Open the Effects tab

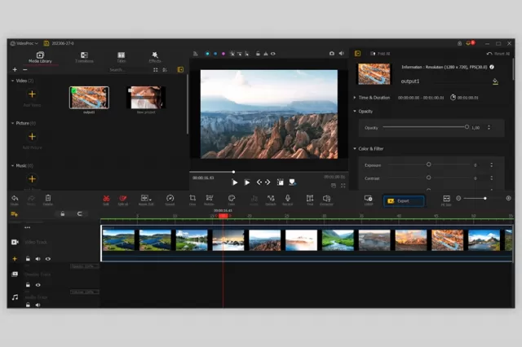pyautogui.click(x=155, y=57)
